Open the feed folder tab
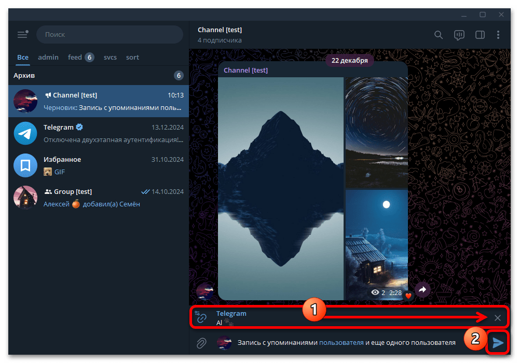The height and width of the screenshot is (363, 519). [81, 57]
